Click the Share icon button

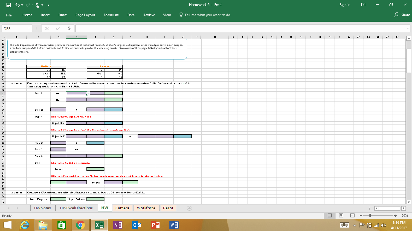click(x=402, y=15)
